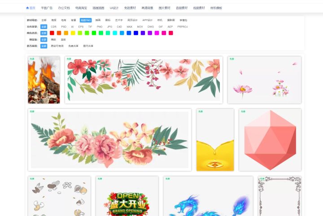This screenshot has width=323, height=216.
Task: Pick the cyan color swatch
Action: 115,33
